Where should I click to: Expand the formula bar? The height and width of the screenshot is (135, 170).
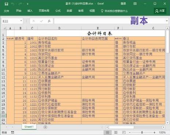pos(167,21)
